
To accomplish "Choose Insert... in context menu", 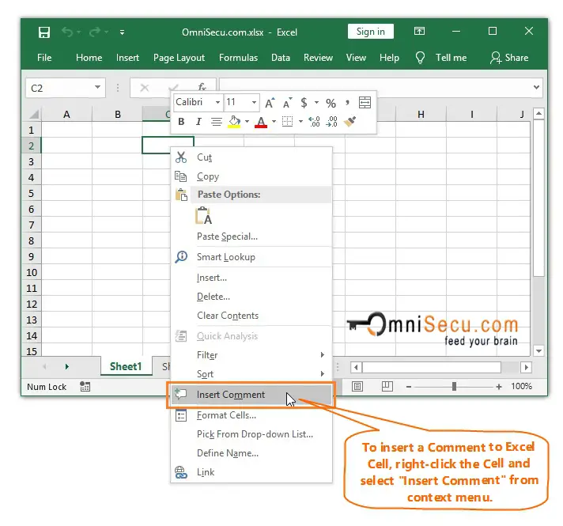I will [251, 278].
